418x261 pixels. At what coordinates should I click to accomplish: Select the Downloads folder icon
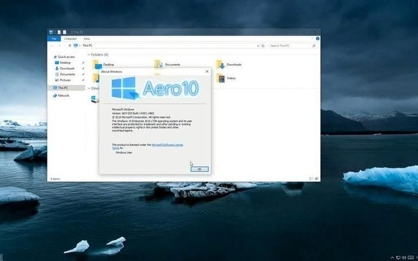[x=220, y=64]
